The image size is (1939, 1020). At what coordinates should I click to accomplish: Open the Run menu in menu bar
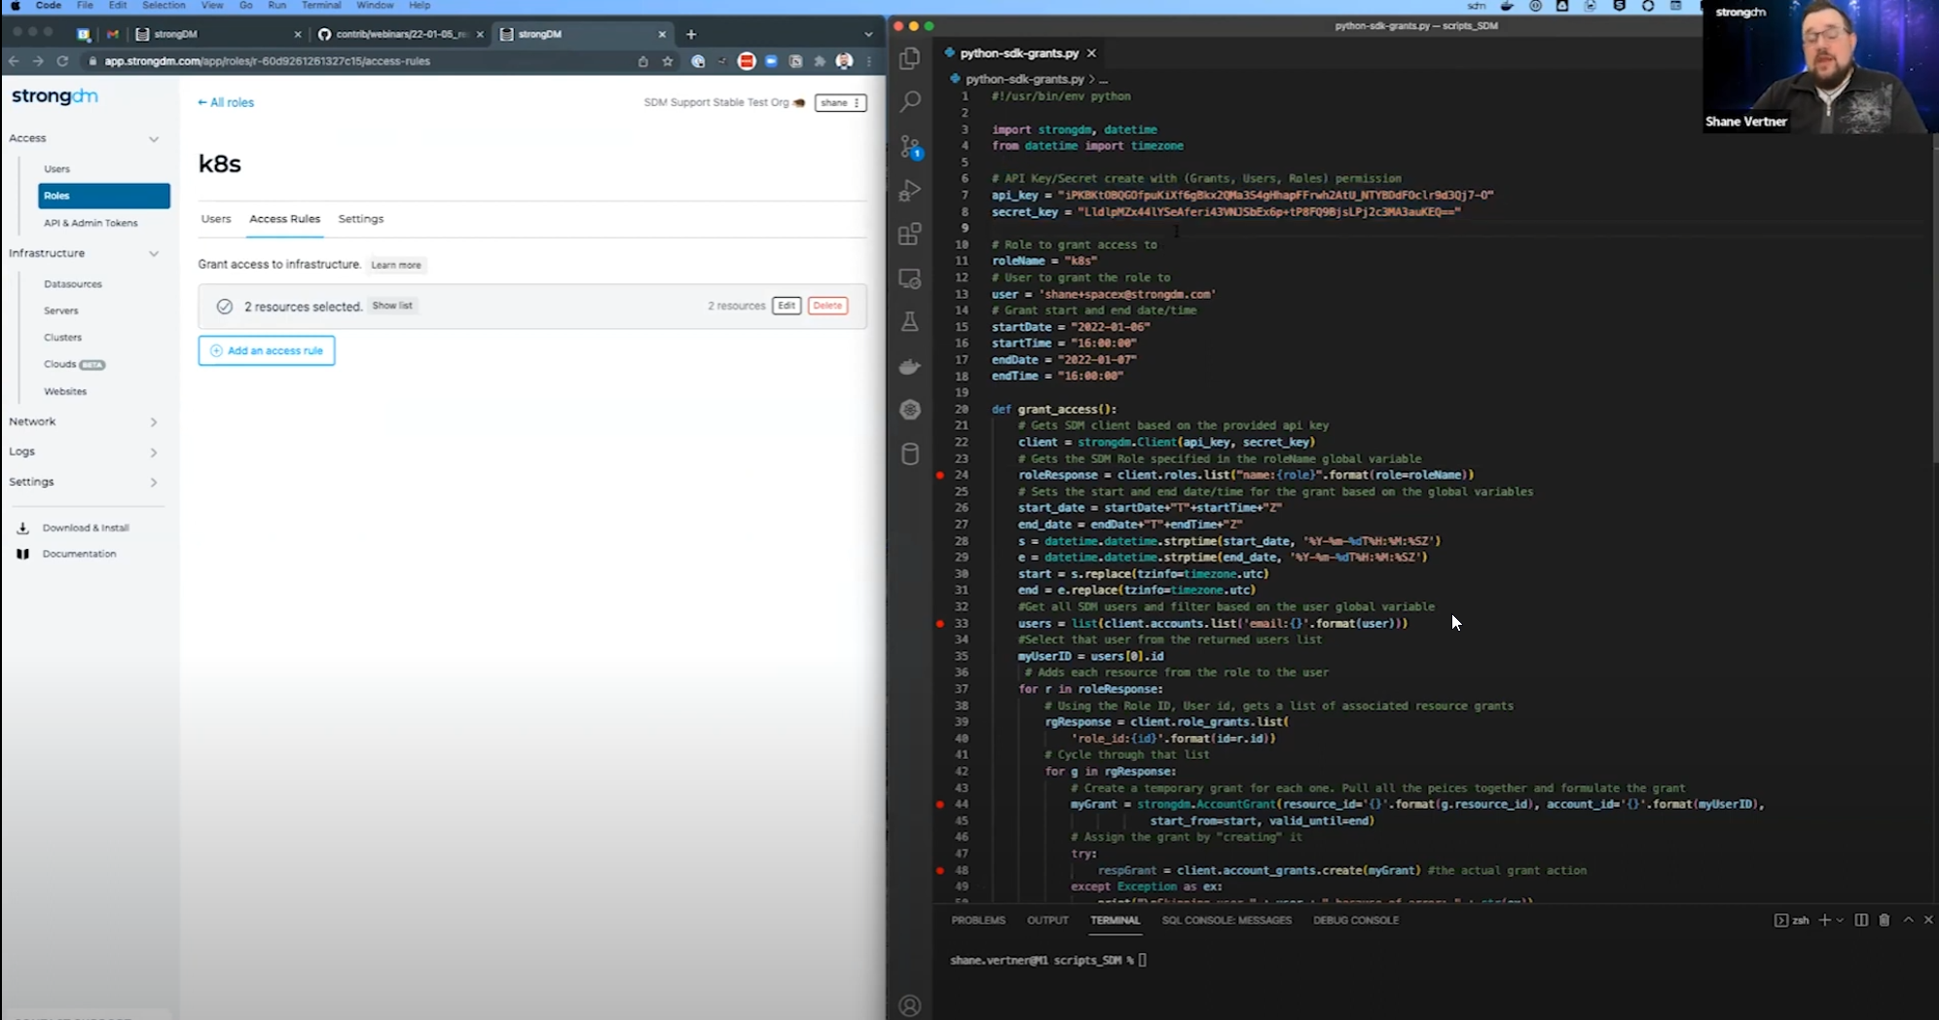click(x=276, y=6)
